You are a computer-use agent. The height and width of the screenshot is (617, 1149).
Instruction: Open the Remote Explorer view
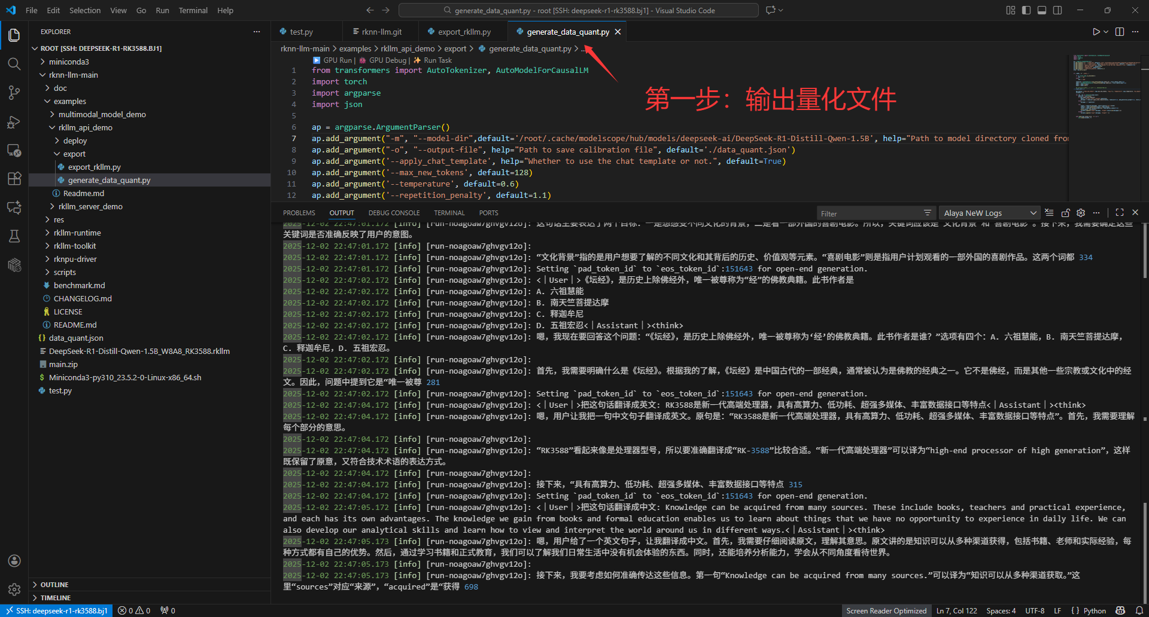coord(14,151)
